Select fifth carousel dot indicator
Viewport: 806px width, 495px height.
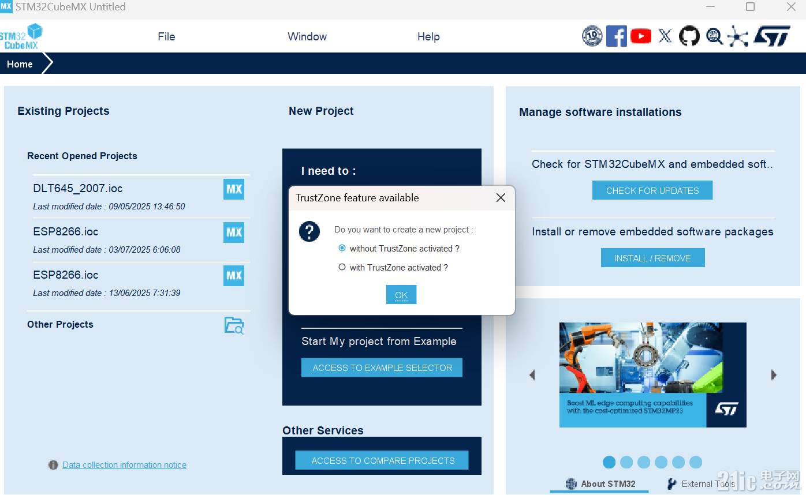pos(678,462)
